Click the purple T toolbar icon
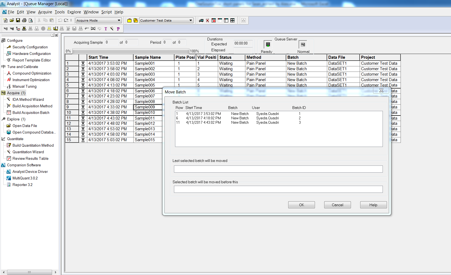Image resolution: width=451 pixels, height=275 pixels. click(x=106, y=29)
